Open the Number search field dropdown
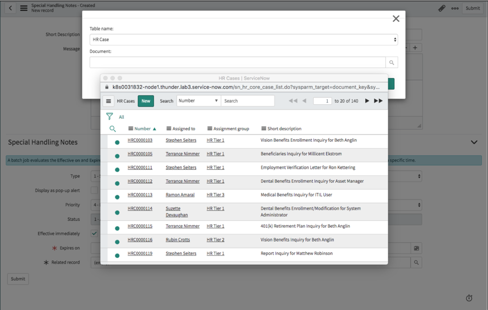Viewport: 488px width, 310px height. click(x=198, y=101)
